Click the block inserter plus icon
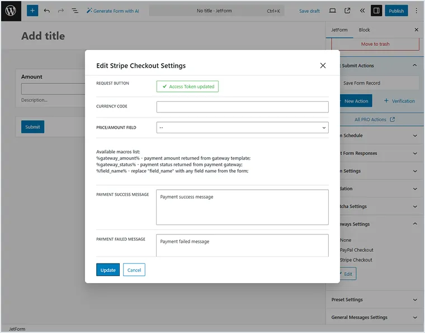 coord(32,11)
